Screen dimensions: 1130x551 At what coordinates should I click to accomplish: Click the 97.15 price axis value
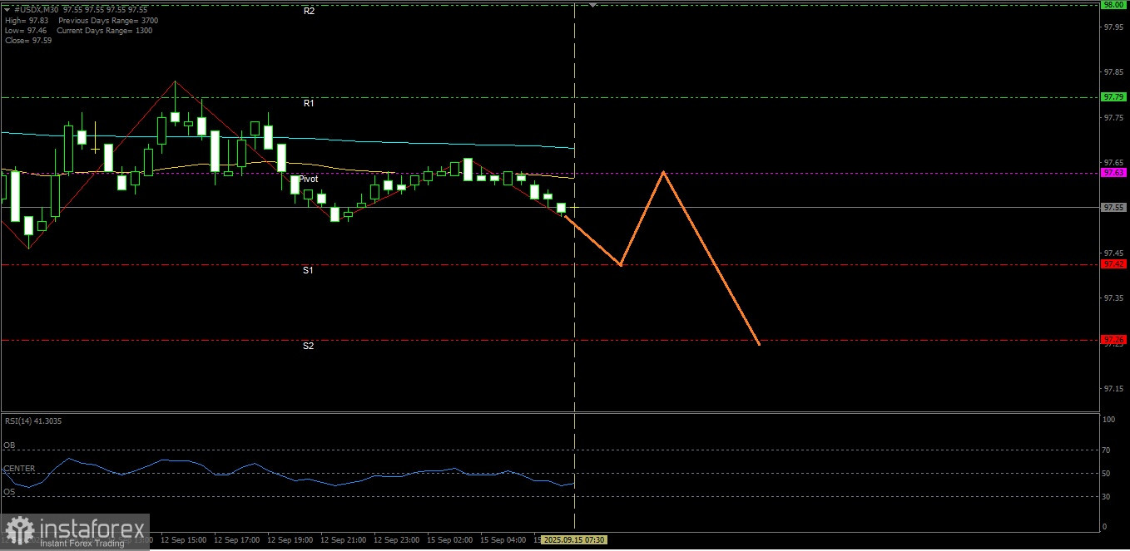pos(1113,388)
